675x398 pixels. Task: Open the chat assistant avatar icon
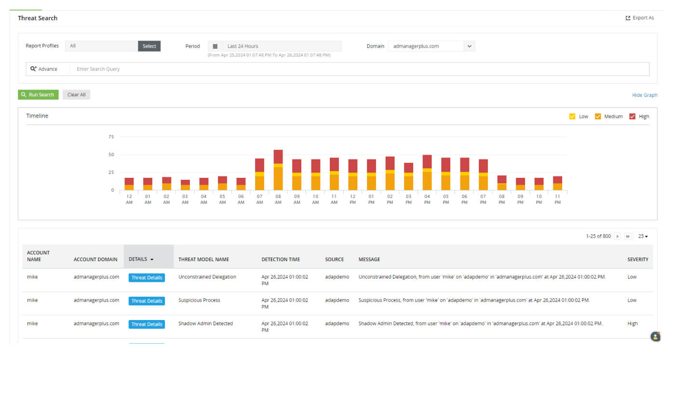click(655, 336)
